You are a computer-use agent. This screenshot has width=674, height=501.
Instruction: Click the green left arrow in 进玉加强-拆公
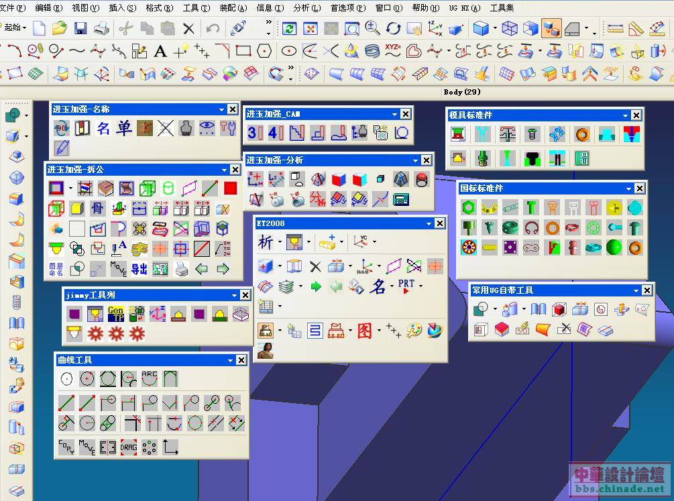click(202, 269)
